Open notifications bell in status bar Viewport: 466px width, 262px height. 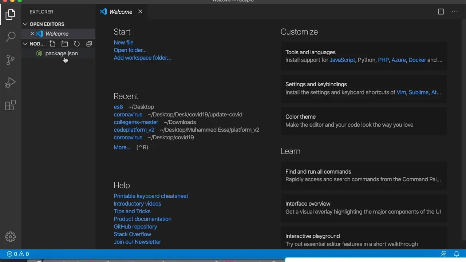456,254
